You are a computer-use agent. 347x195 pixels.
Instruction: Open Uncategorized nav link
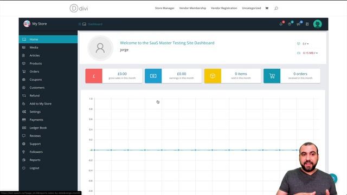(x=252, y=8)
